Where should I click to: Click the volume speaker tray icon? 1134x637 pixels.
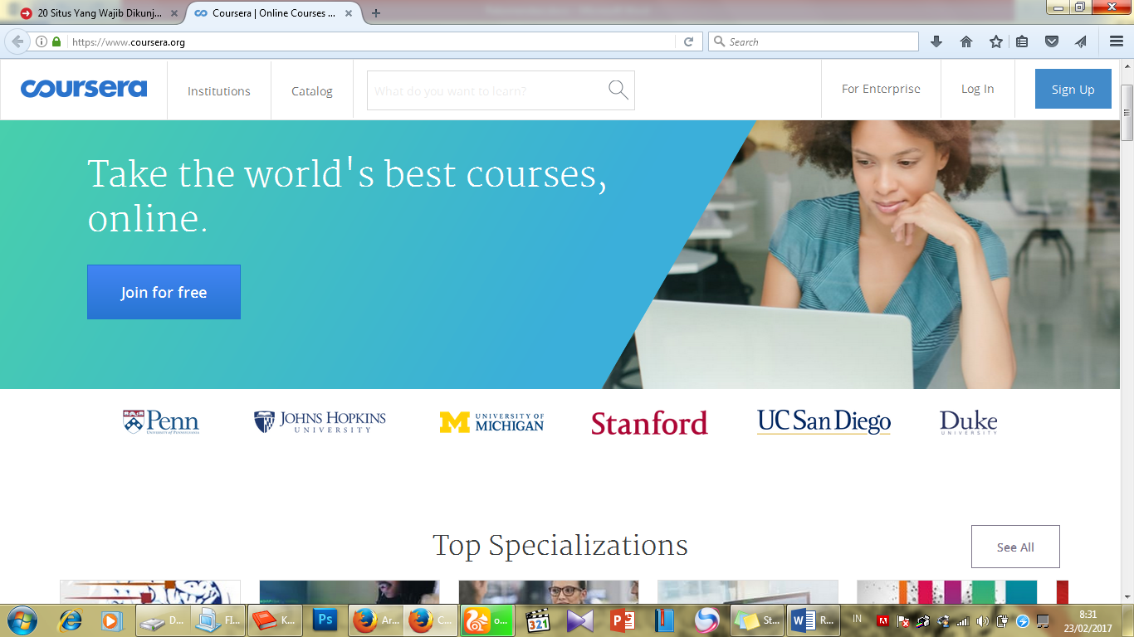click(x=983, y=620)
